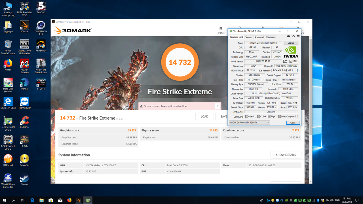
Task: Select Κάδος Ανακύκλωσης recycle bin icon
Action: (x=8, y=47)
